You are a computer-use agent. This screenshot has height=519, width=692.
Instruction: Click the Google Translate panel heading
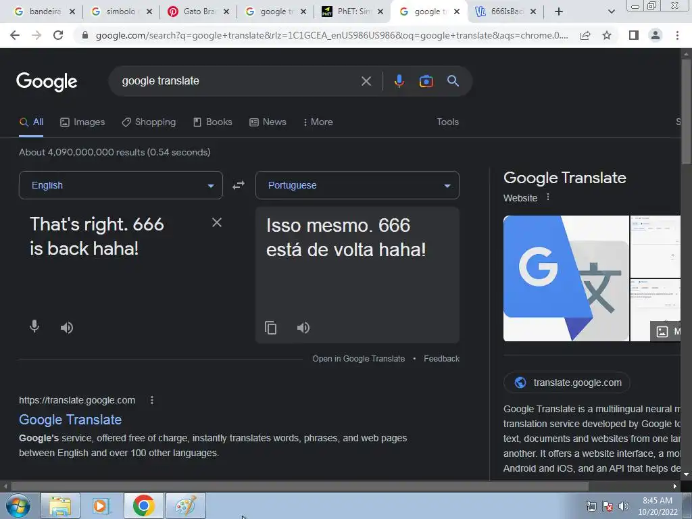[564, 178]
